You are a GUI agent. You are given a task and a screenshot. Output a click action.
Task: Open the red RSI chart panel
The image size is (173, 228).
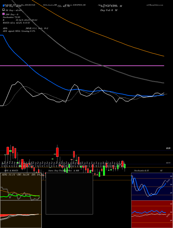point(152,214)
